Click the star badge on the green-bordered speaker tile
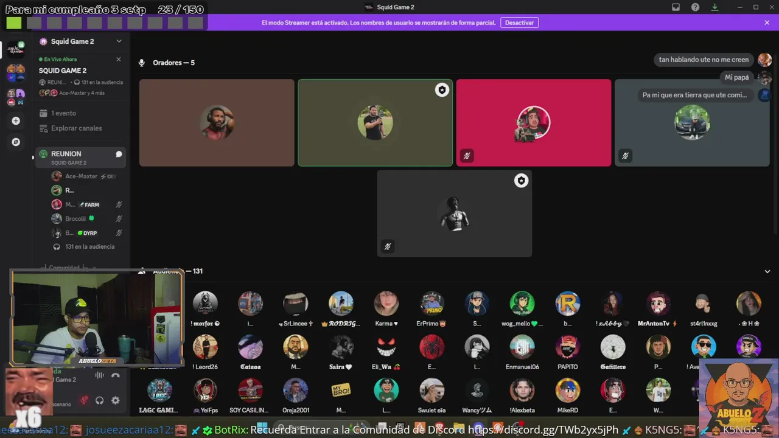Viewport: 779px width, 438px height. point(442,90)
